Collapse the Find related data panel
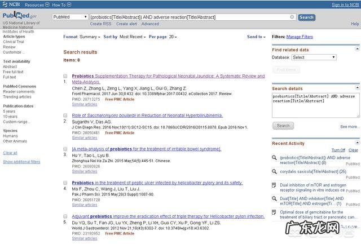The width and height of the screenshot is (361, 244). coord(356,50)
